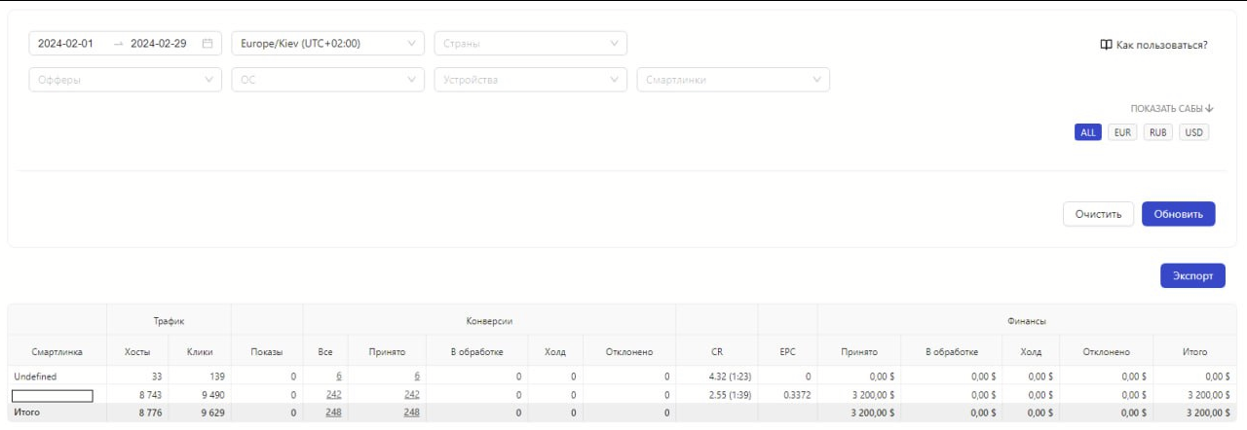Image resolution: width=1247 pixels, height=430 pixels.
Task: Switch currency filter to USD
Action: point(1193,132)
